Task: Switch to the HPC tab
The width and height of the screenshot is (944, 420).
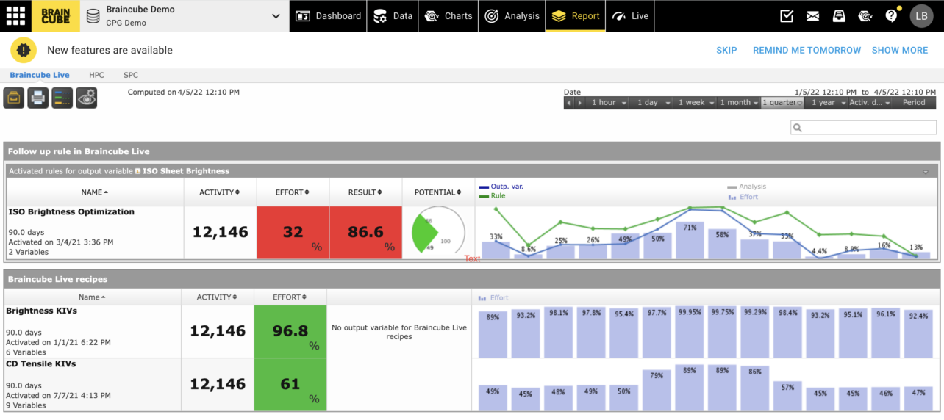Action: [96, 75]
